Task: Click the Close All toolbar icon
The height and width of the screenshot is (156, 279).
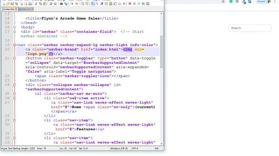Action: (26, 4)
